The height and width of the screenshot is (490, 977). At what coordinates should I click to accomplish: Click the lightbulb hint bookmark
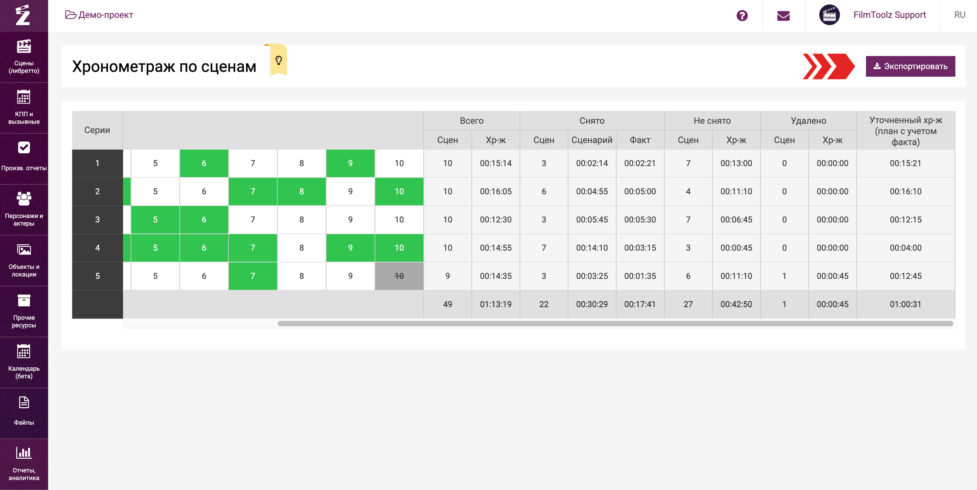point(278,61)
